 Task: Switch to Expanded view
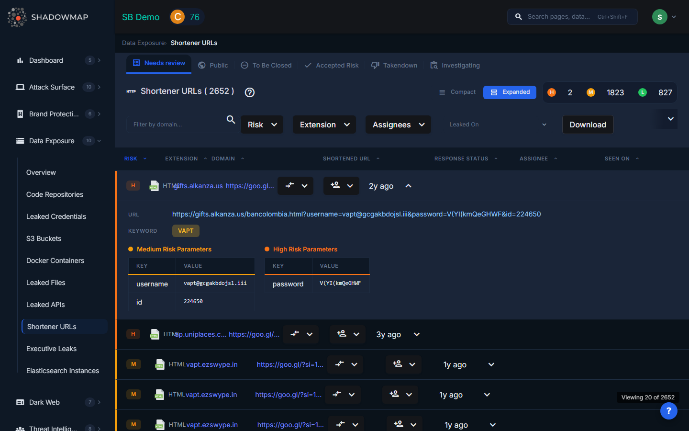click(x=510, y=92)
